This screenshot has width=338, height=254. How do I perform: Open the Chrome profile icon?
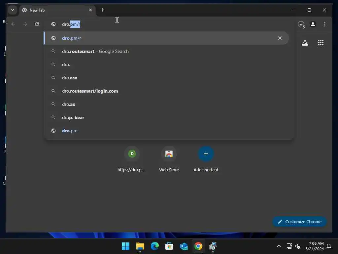[x=313, y=24]
